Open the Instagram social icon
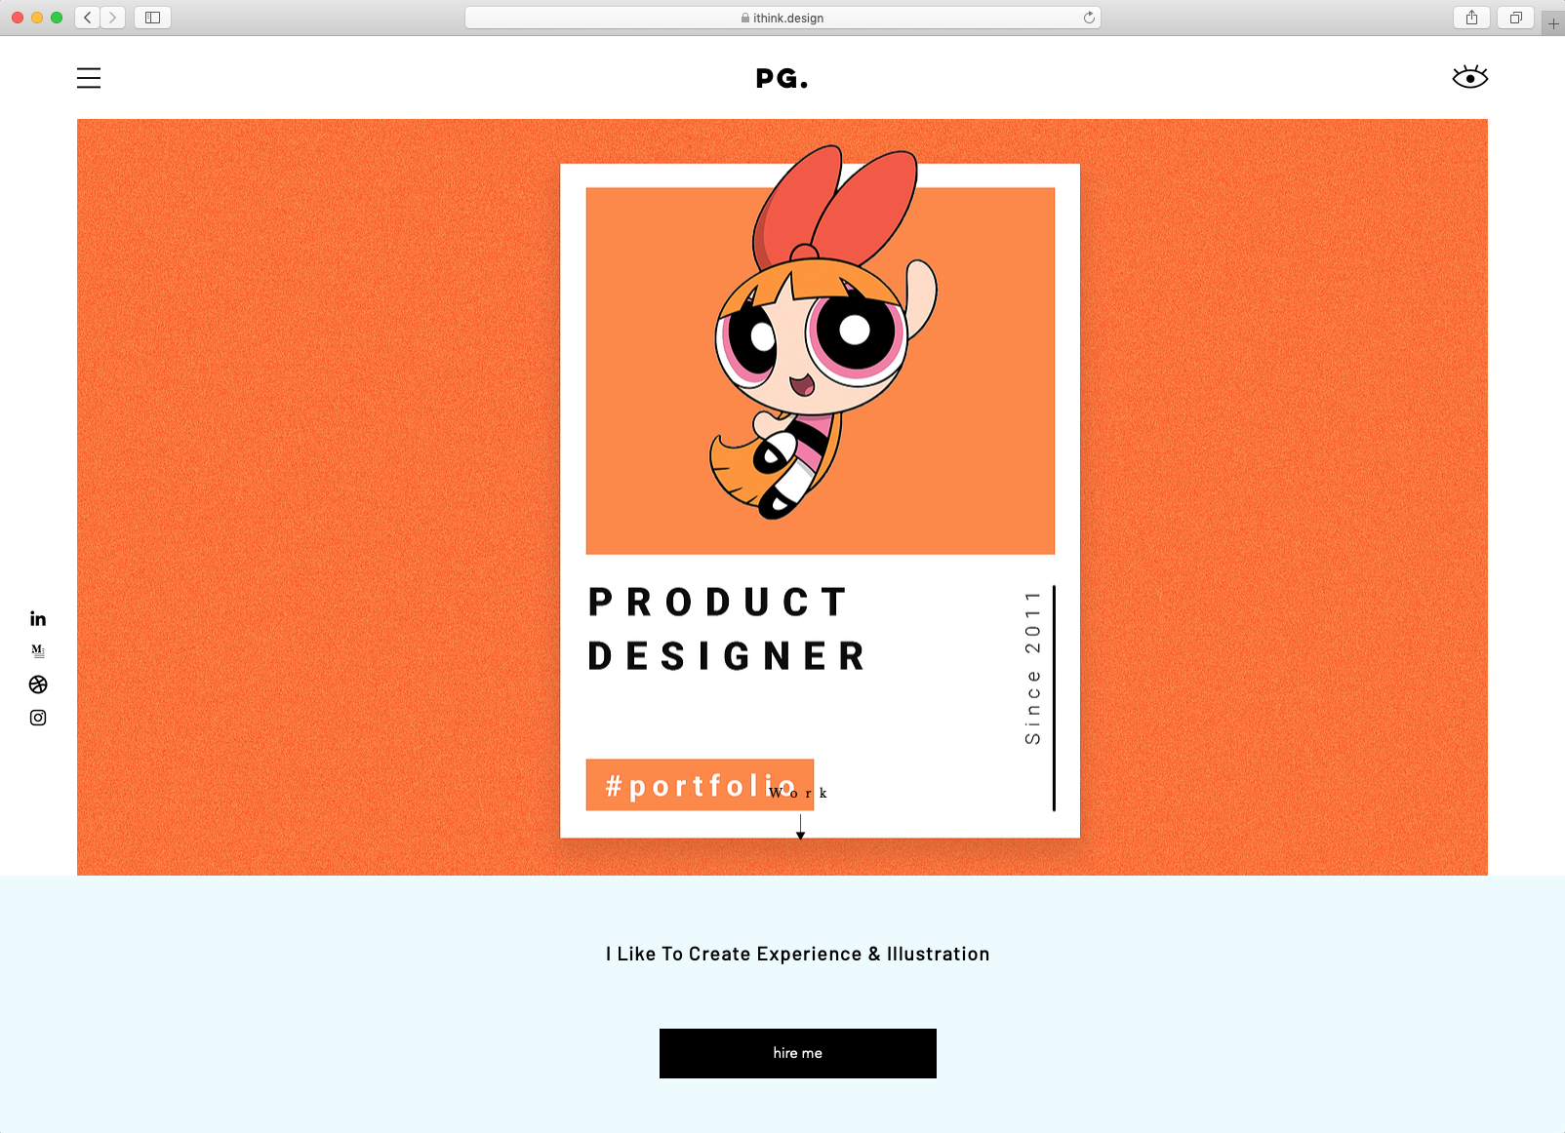1565x1133 pixels. pyautogui.click(x=38, y=718)
